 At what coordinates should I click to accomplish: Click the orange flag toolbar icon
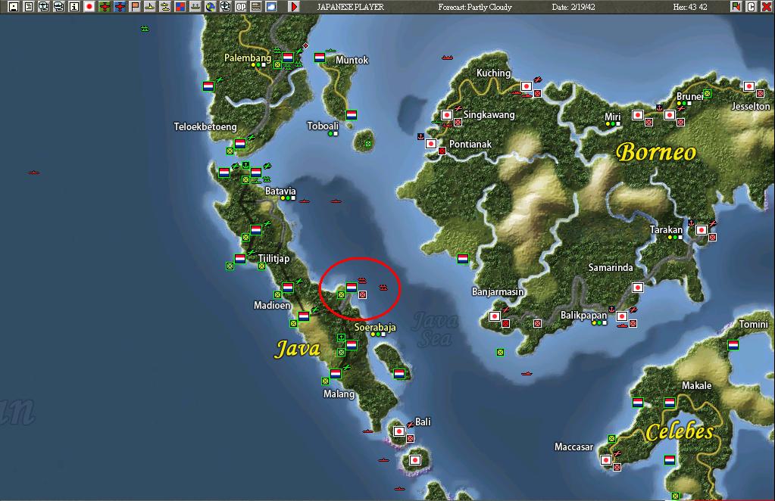135,6
